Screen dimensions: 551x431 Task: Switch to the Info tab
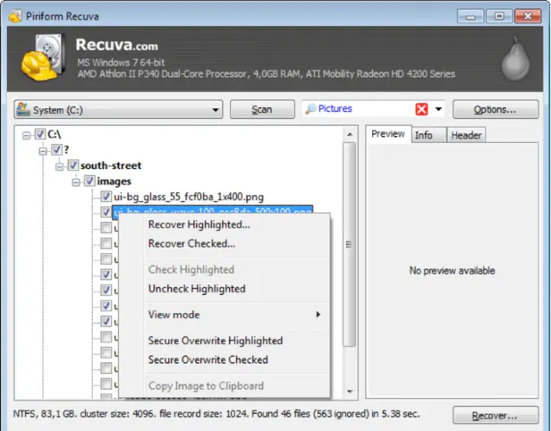[428, 135]
